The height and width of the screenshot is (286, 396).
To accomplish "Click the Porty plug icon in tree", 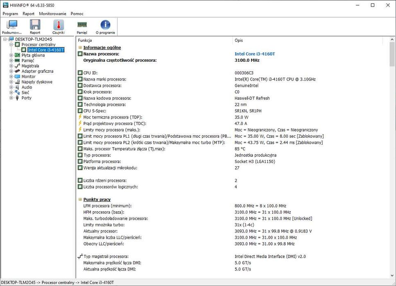I will (x=17, y=98).
